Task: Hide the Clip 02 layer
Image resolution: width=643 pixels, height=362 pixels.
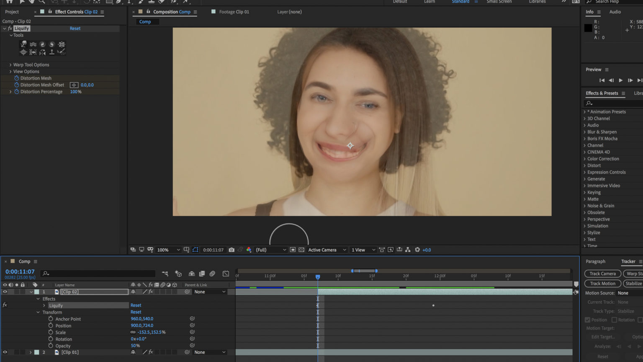Action: pos(5,292)
